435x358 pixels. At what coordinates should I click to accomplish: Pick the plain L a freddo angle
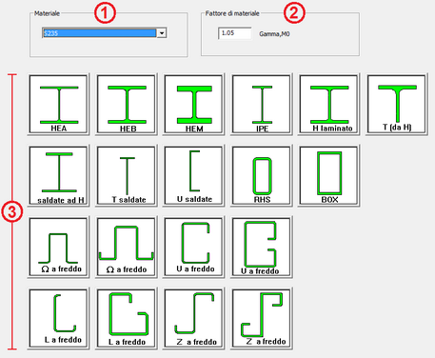coord(58,319)
